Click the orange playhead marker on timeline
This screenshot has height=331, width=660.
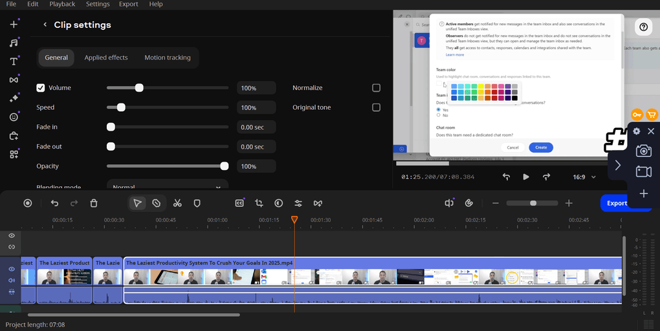294,219
